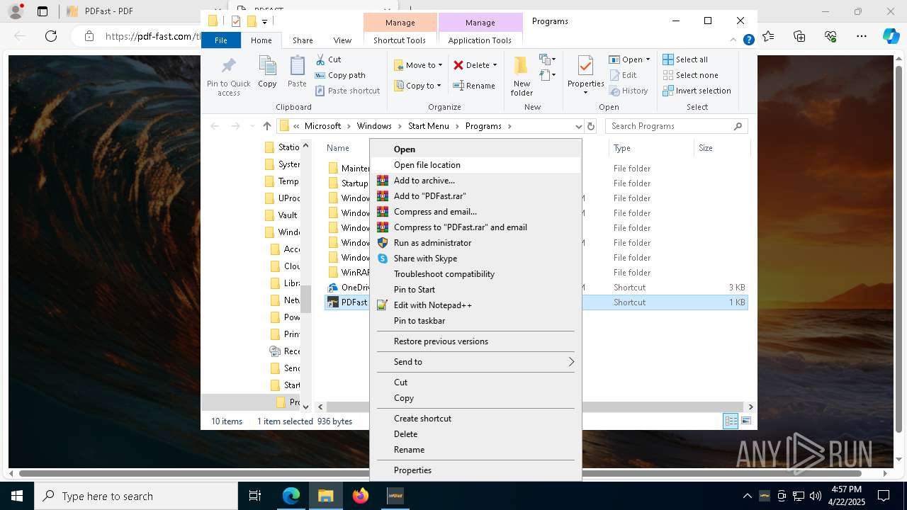
Task: Click Rename in the ribbon
Action: 474,86
